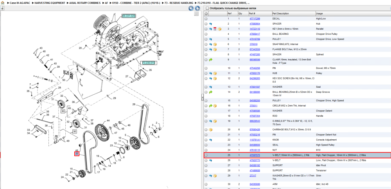The height and width of the screenshot is (189, 391).
Task: Click the blue replacement arrow in the SPACER Hub row
Action: pyautogui.click(x=211, y=24)
